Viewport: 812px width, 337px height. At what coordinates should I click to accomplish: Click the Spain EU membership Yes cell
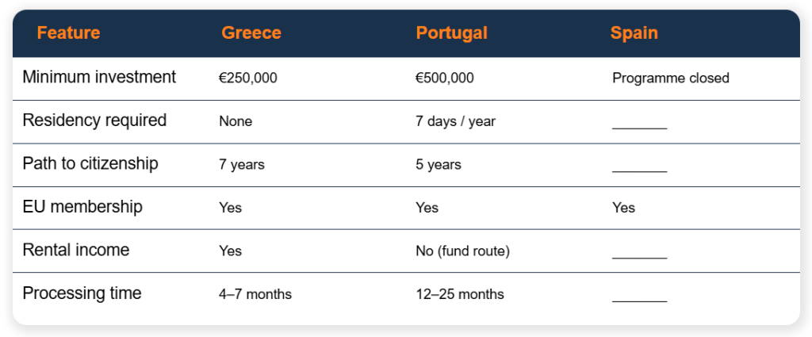click(623, 208)
